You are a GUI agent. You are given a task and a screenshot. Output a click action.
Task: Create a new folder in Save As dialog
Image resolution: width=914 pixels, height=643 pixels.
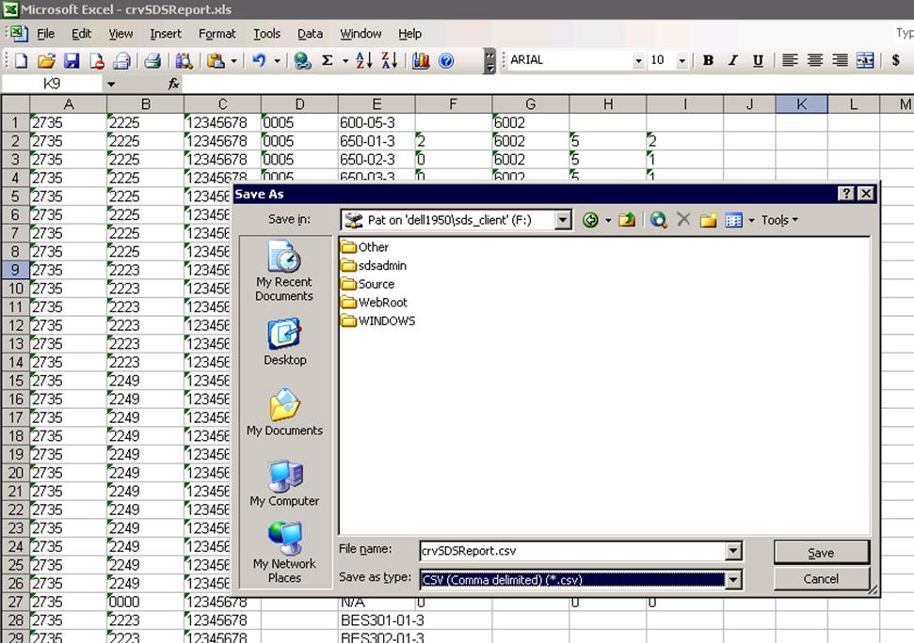click(707, 219)
